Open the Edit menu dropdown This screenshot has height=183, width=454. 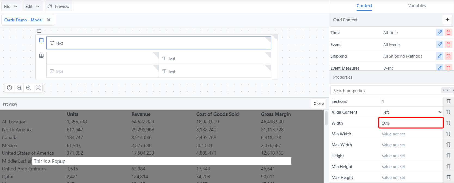33,7
